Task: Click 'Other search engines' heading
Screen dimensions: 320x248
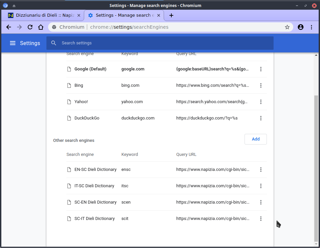Action: click(x=74, y=140)
